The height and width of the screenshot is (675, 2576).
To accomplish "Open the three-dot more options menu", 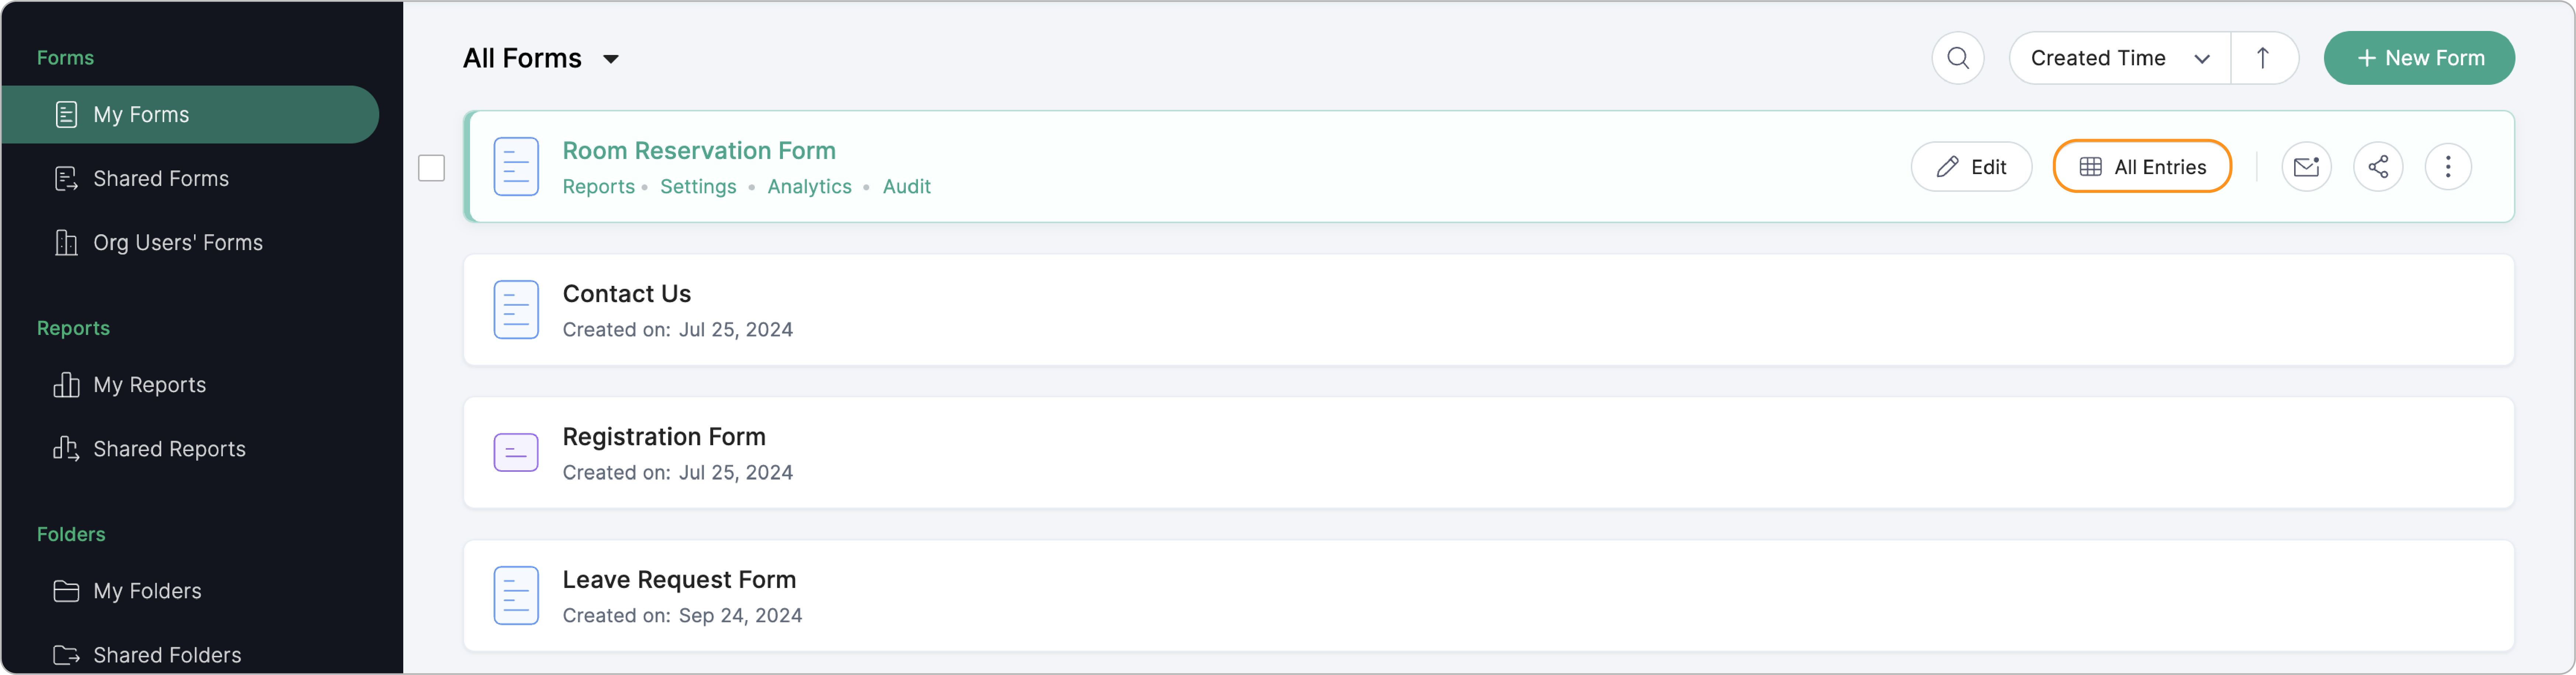I will 2448,167.
